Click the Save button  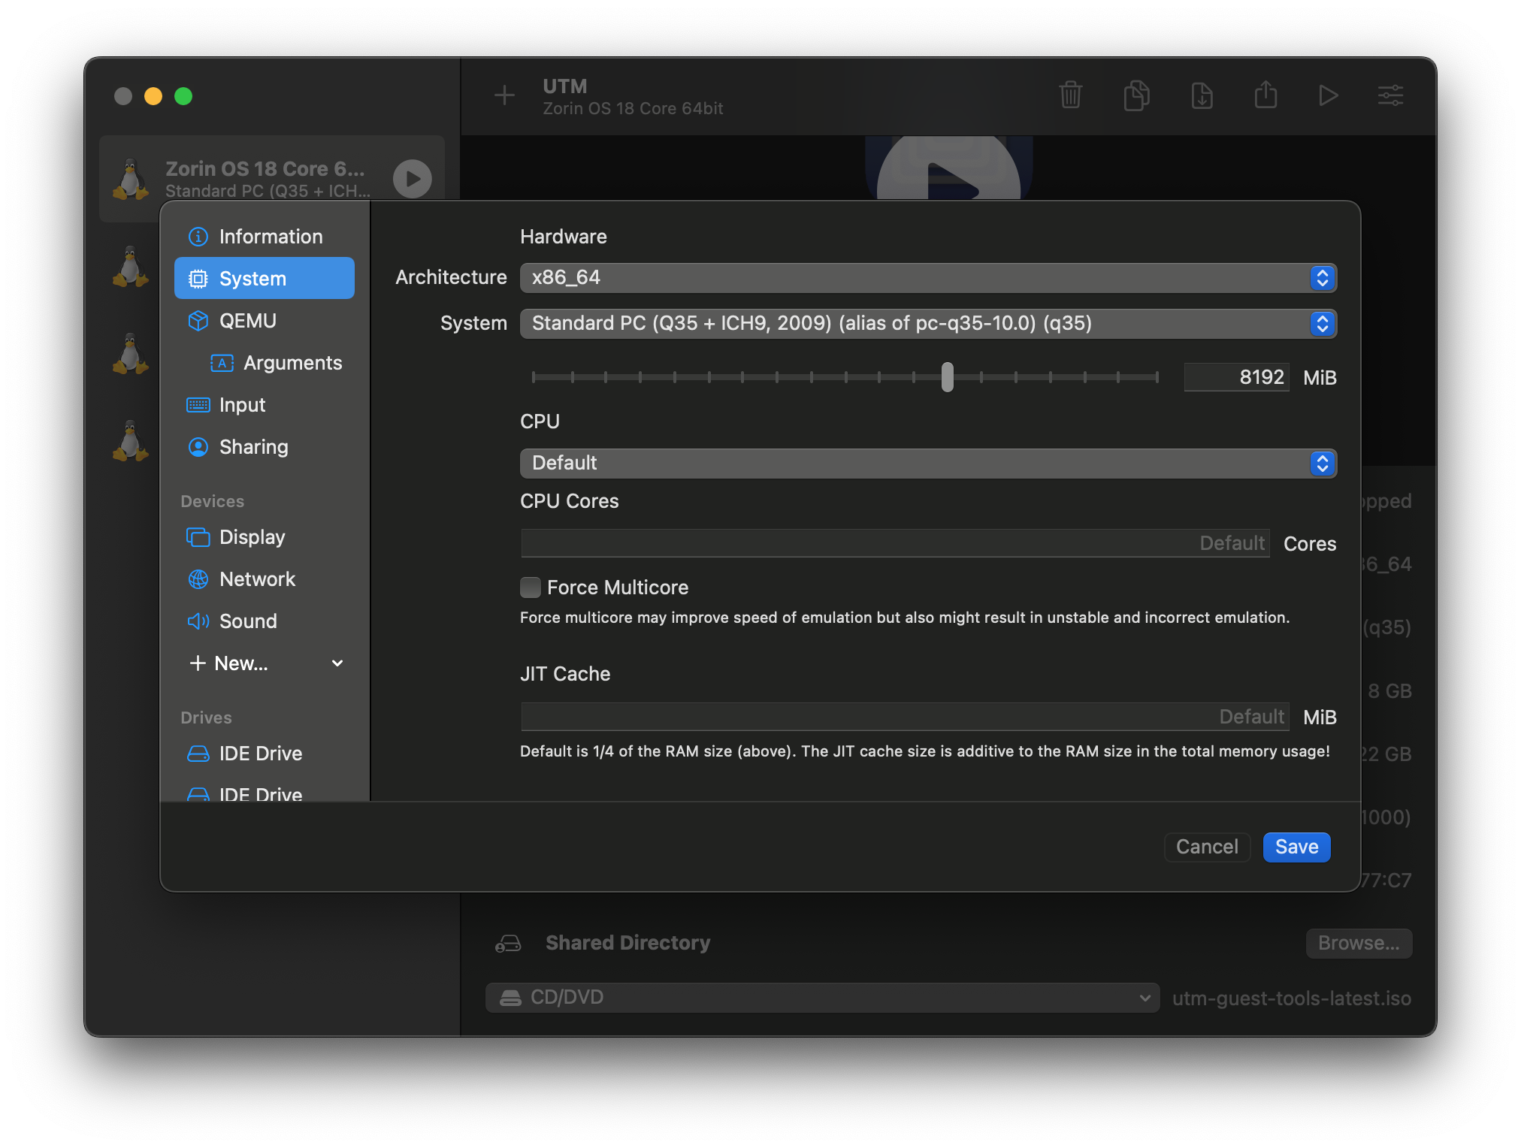tap(1296, 847)
